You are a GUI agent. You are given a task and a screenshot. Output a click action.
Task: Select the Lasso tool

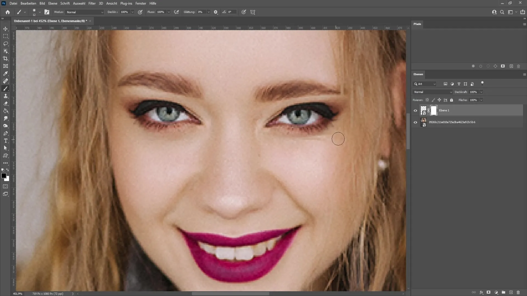click(x=5, y=43)
